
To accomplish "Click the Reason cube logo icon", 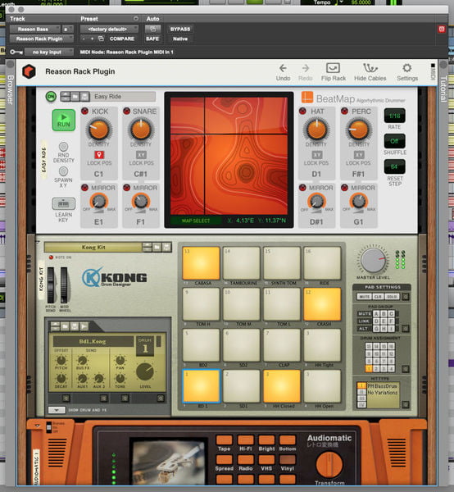I will tap(29, 71).
